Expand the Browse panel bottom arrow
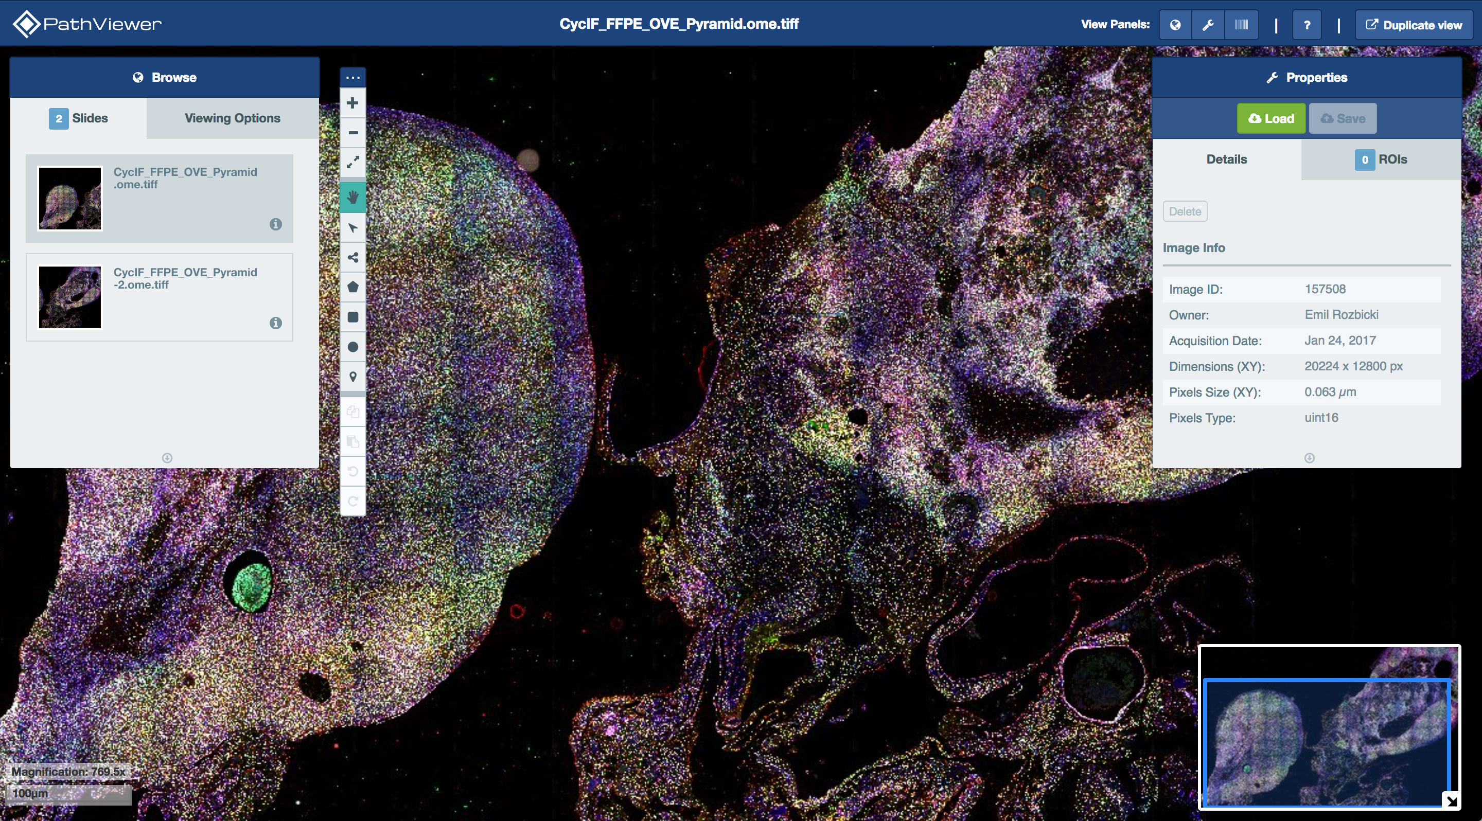The height and width of the screenshot is (821, 1482). (167, 458)
